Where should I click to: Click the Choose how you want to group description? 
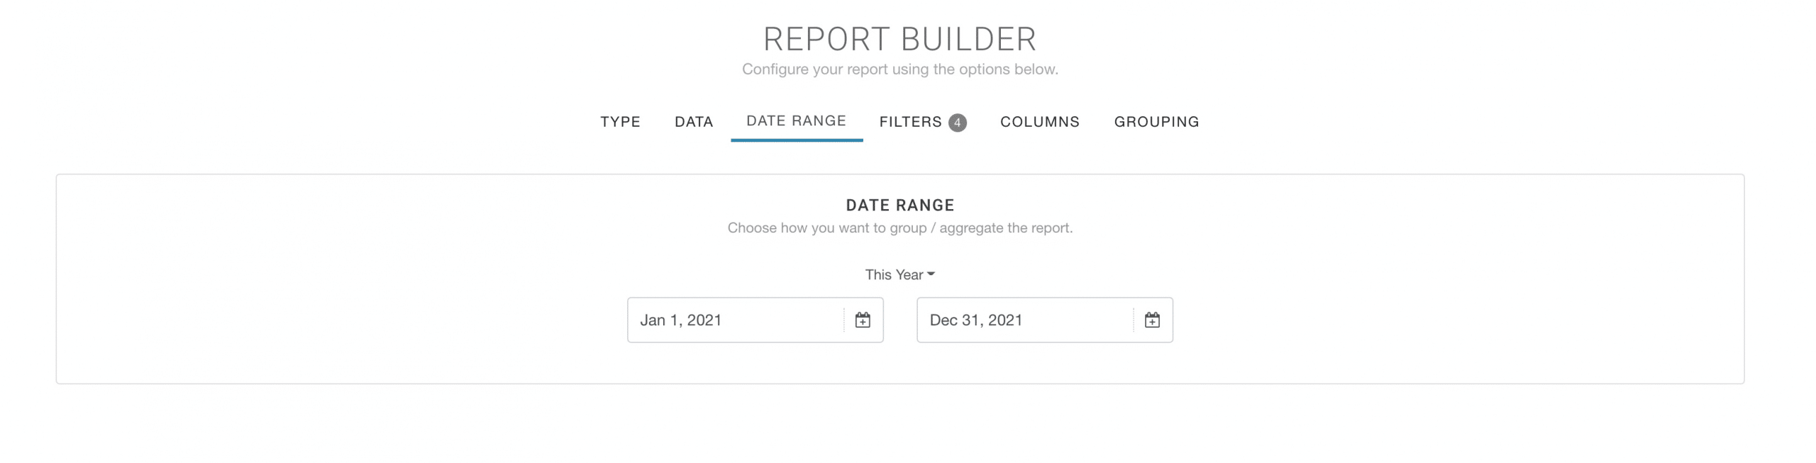(899, 228)
